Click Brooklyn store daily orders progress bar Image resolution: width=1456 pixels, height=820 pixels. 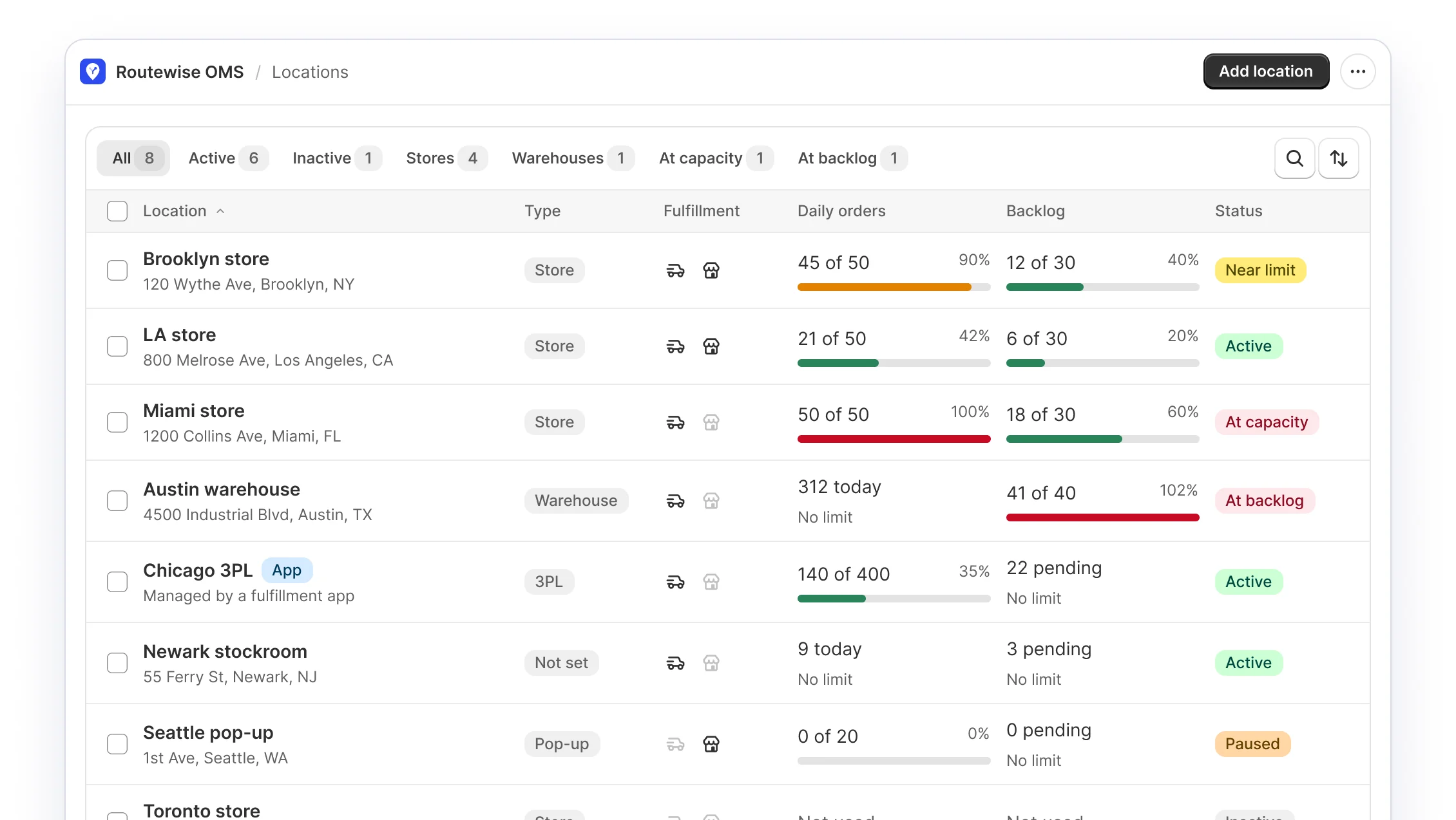(894, 287)
